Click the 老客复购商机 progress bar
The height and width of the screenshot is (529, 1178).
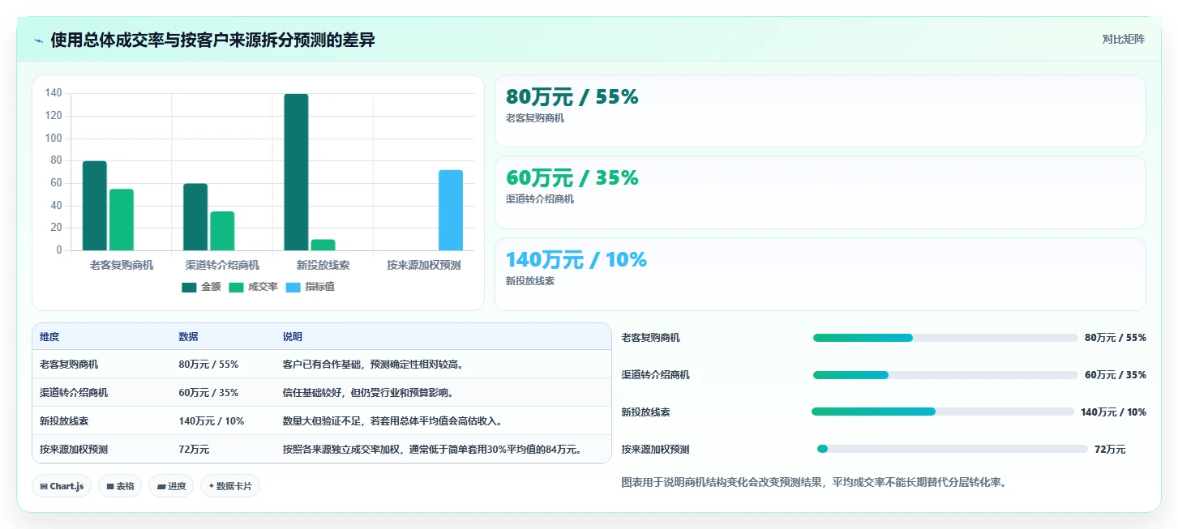click(x=945, y=338)
